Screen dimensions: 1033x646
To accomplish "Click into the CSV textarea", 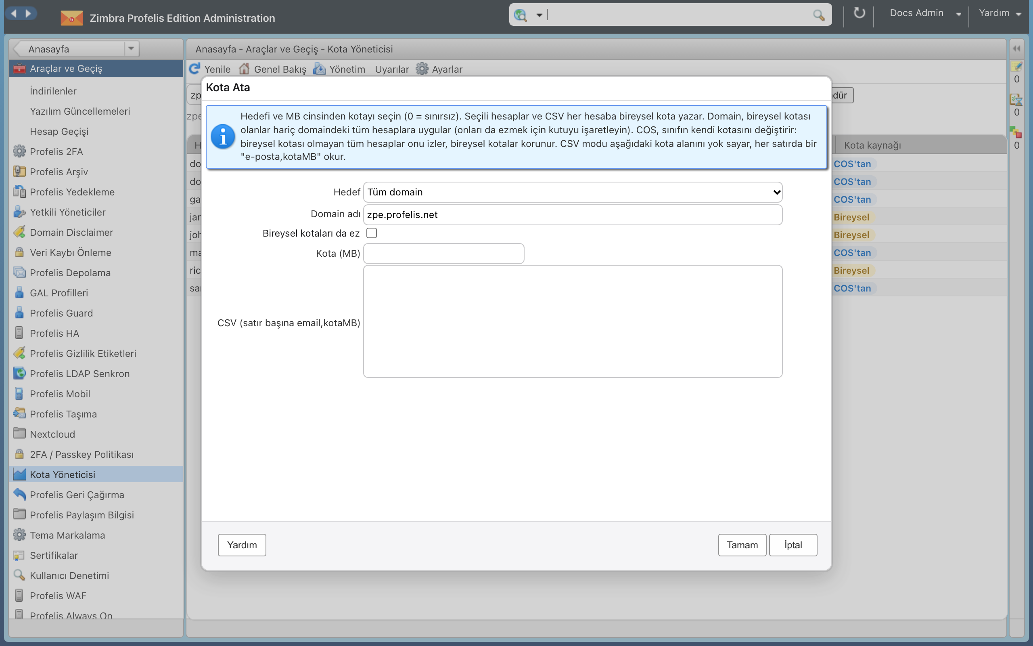I will point(573,321).
